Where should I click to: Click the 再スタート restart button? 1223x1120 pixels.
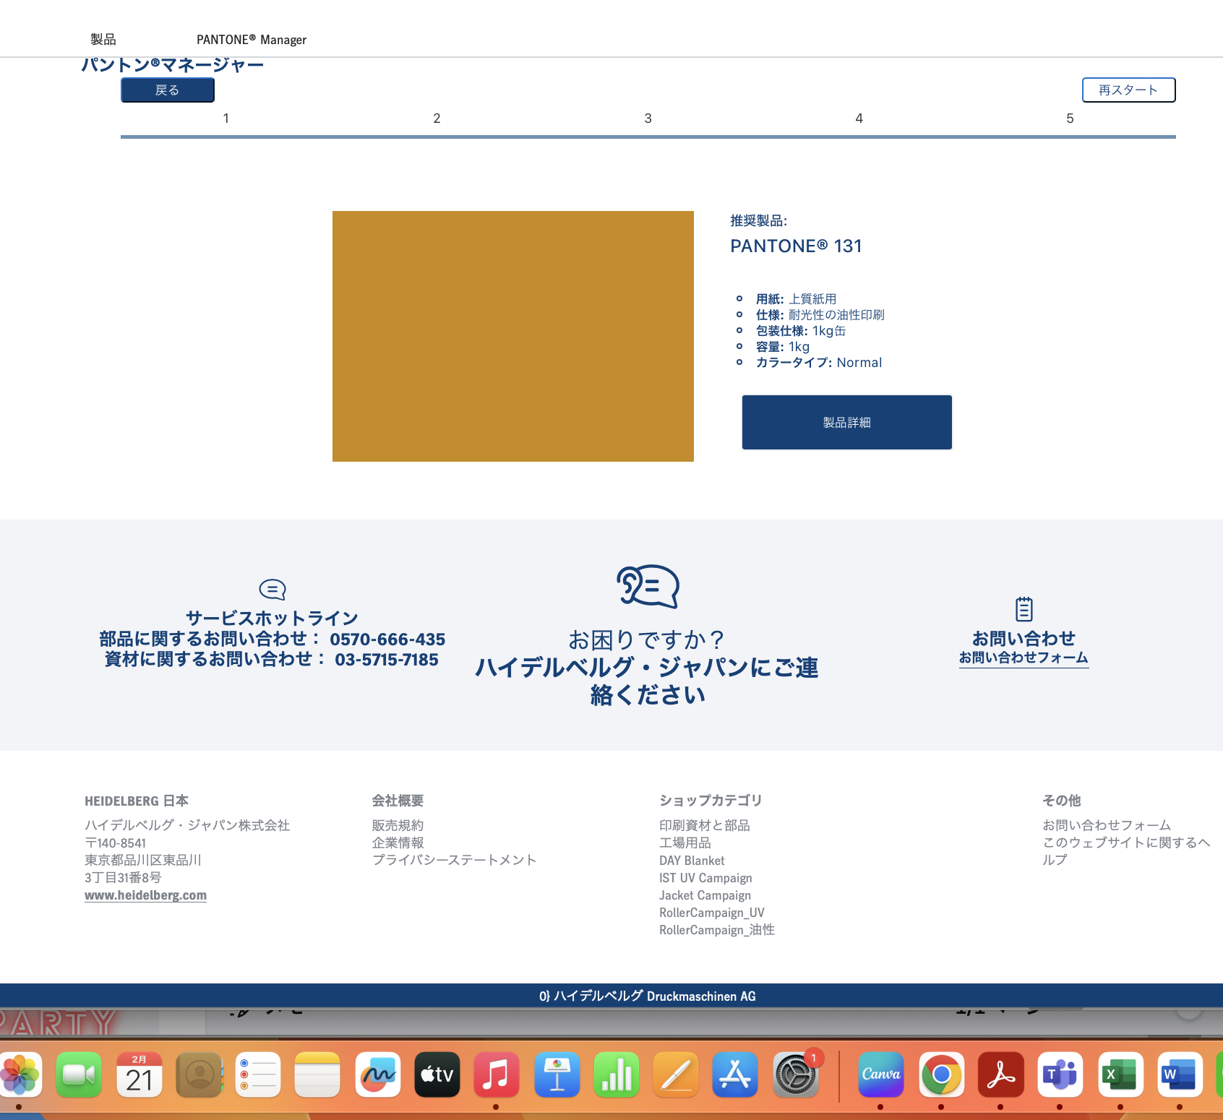[1128, 90]
